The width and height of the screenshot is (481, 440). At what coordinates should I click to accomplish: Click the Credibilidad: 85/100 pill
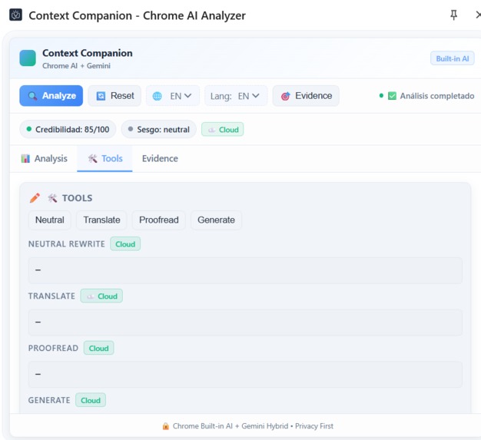click(68, 130)
